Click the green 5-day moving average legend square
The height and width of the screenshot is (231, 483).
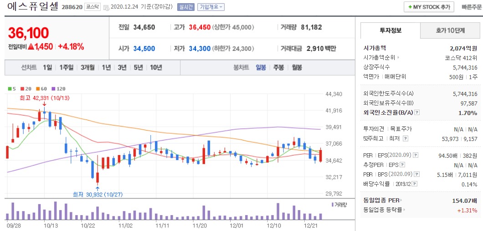click(9, 89)
